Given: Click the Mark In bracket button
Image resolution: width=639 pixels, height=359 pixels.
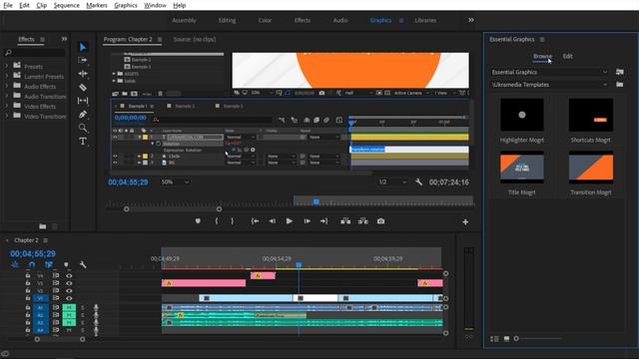Looking at the screenshot, I should click(217, 221).
